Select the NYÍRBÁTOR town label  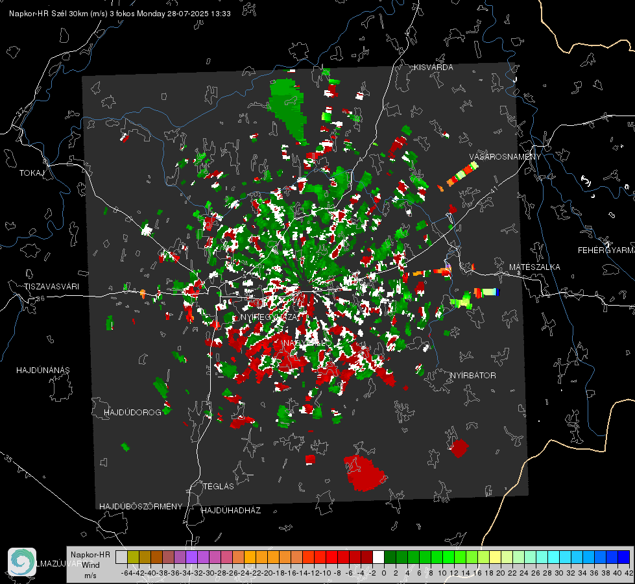pos(473,375)
